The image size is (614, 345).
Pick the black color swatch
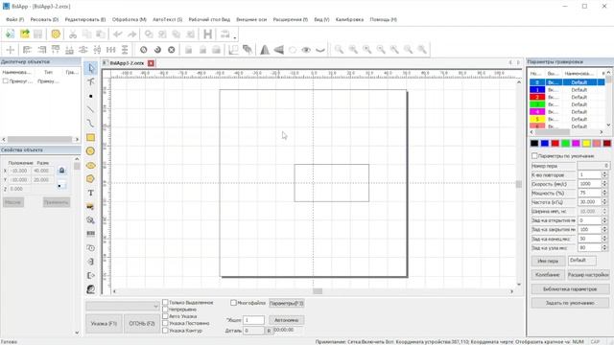click(534, 143)
